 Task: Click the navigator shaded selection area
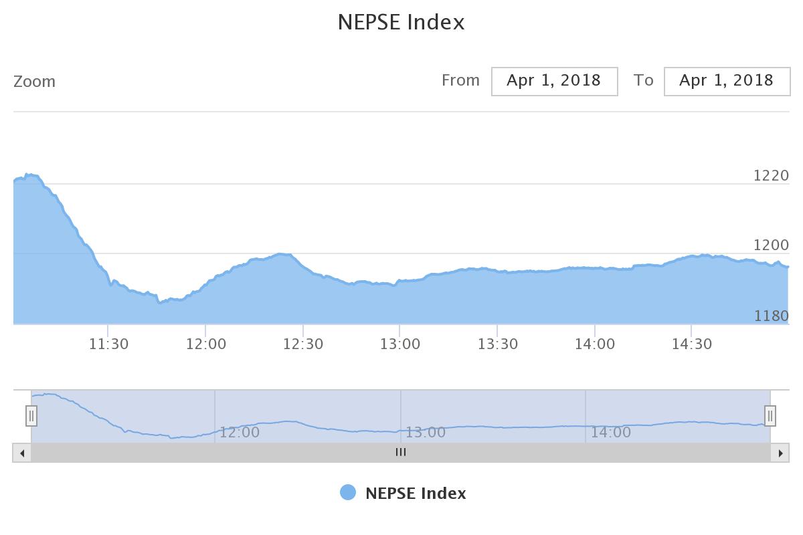(401, 416)
